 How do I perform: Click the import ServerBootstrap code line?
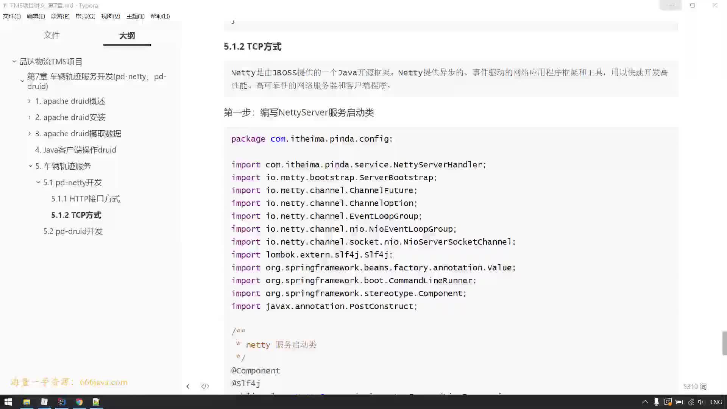(334, 178)
